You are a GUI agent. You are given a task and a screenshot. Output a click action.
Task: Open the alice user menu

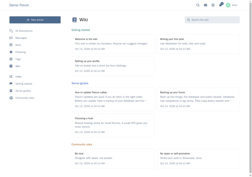(232, 5)
